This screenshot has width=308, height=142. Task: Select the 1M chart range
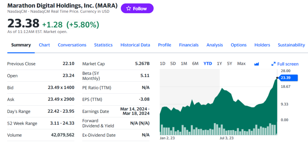pyautogui.click(x=184, y=64)
